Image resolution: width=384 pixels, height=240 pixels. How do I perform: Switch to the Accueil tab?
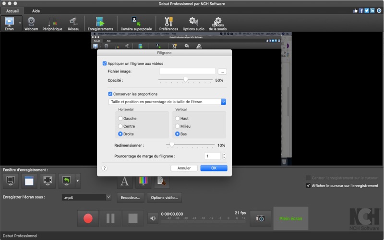(12, 11)
